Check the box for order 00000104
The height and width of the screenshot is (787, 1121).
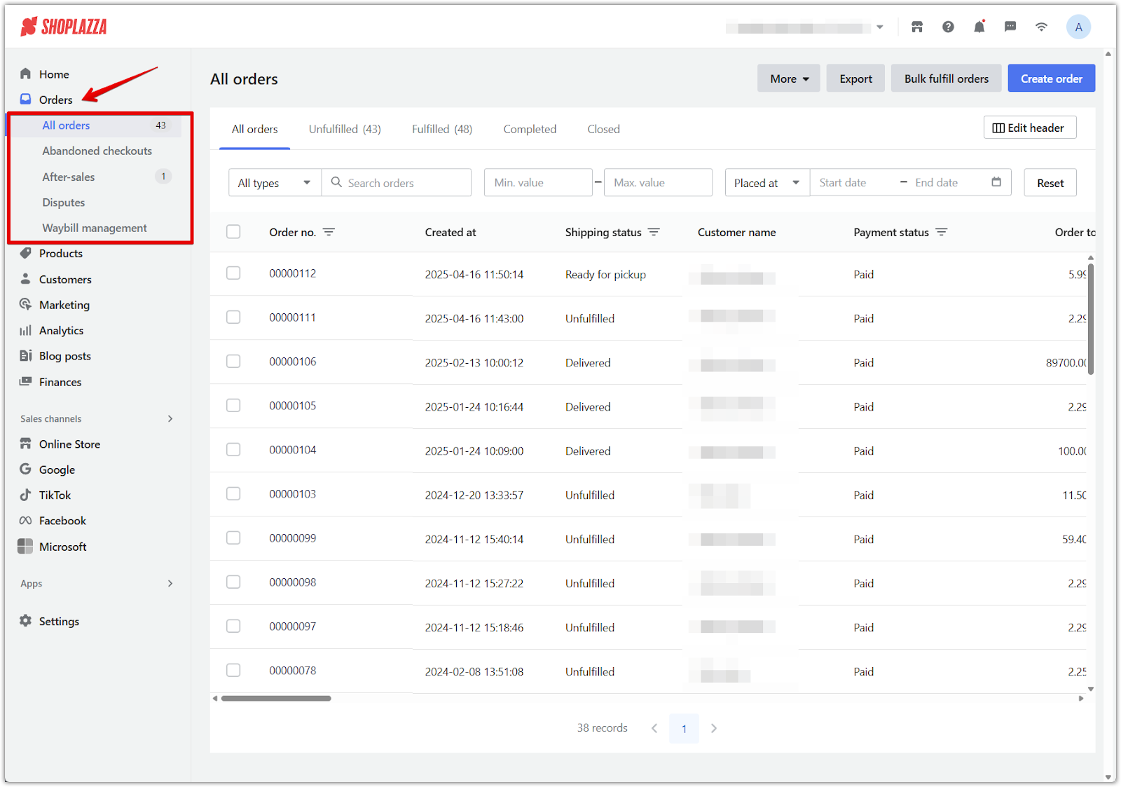pos(233,450)
